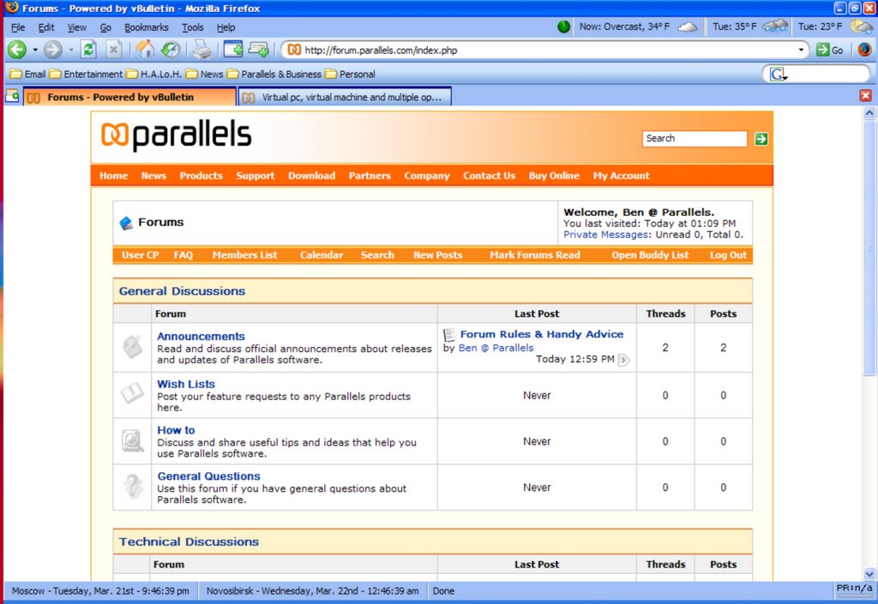Click the vertical scrollbar down arrow
This screenshot has width=878, height=604.
tap(869, 574)
